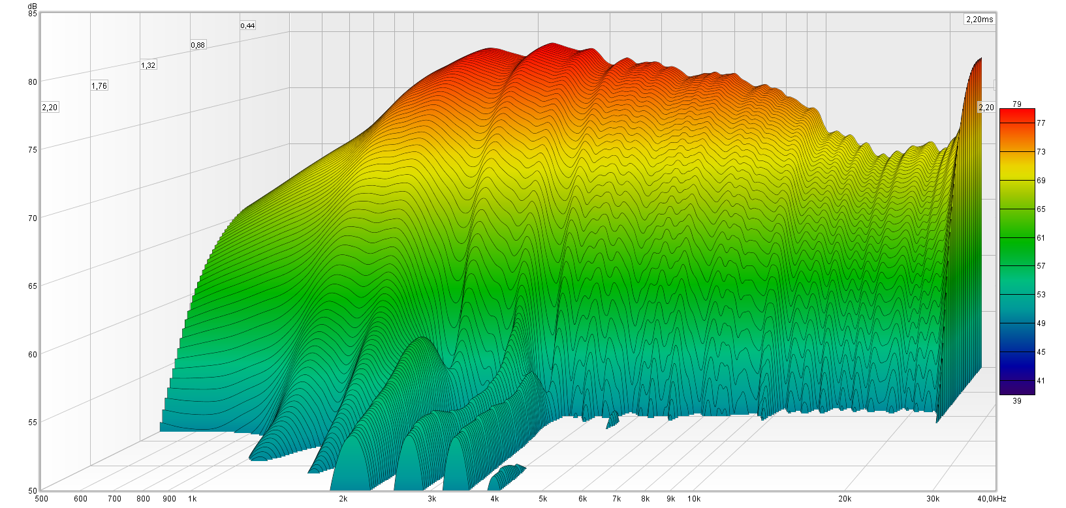Click the 1,32 time axis marker

click(148, 65)
